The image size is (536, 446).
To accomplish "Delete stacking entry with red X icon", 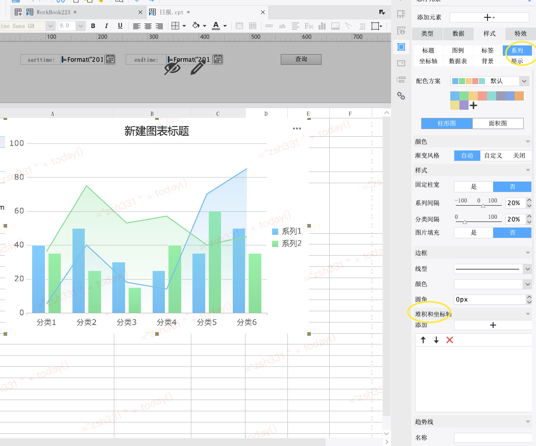I will coord(450,340).
